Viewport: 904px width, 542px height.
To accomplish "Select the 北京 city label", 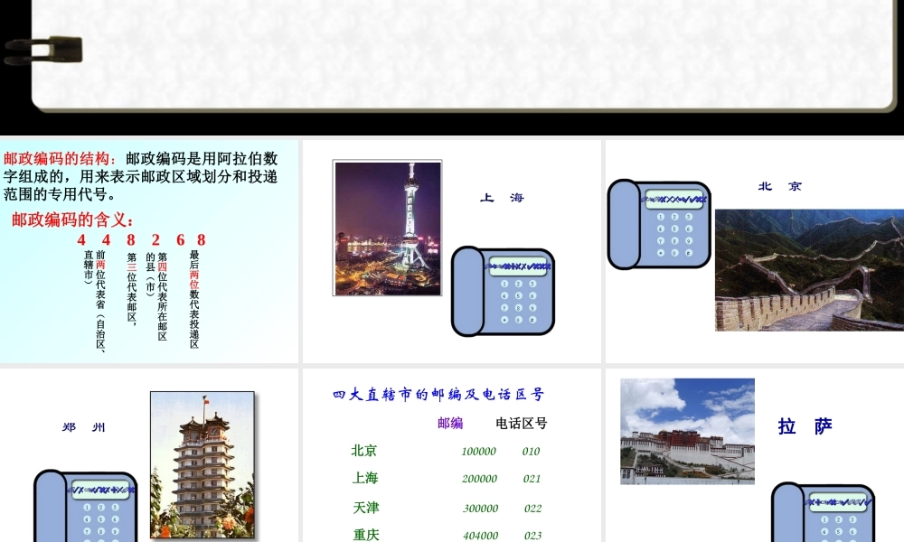I will 363,451.
